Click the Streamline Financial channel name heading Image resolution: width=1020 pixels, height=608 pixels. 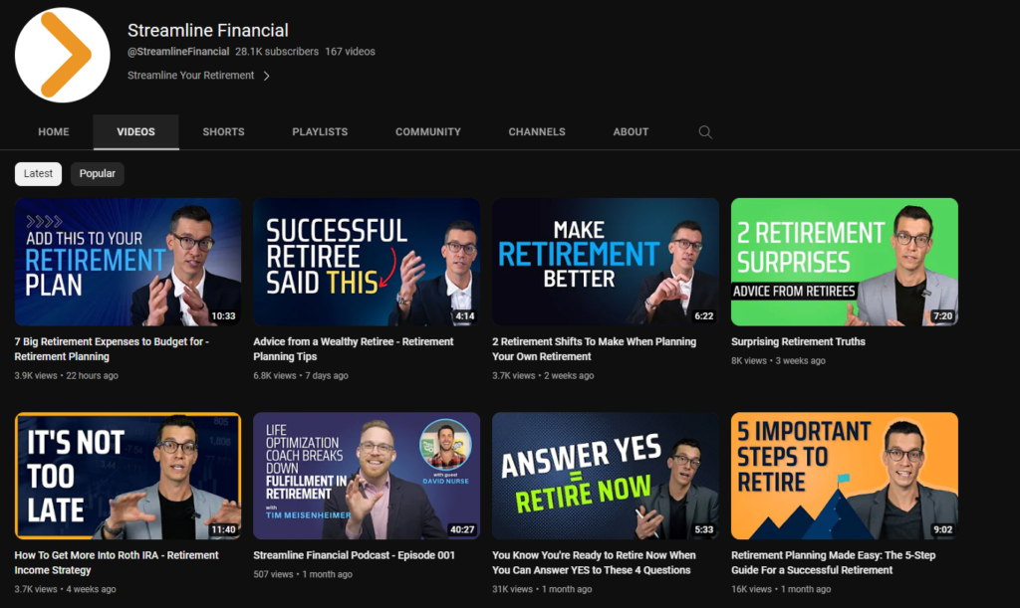(208, 31)
